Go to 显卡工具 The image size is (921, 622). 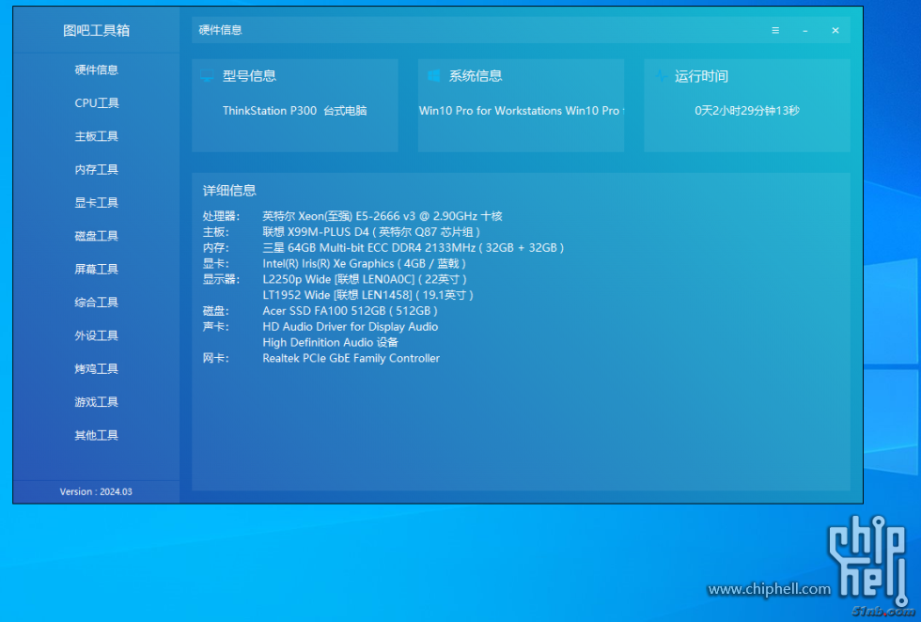(x=96, y=203)
